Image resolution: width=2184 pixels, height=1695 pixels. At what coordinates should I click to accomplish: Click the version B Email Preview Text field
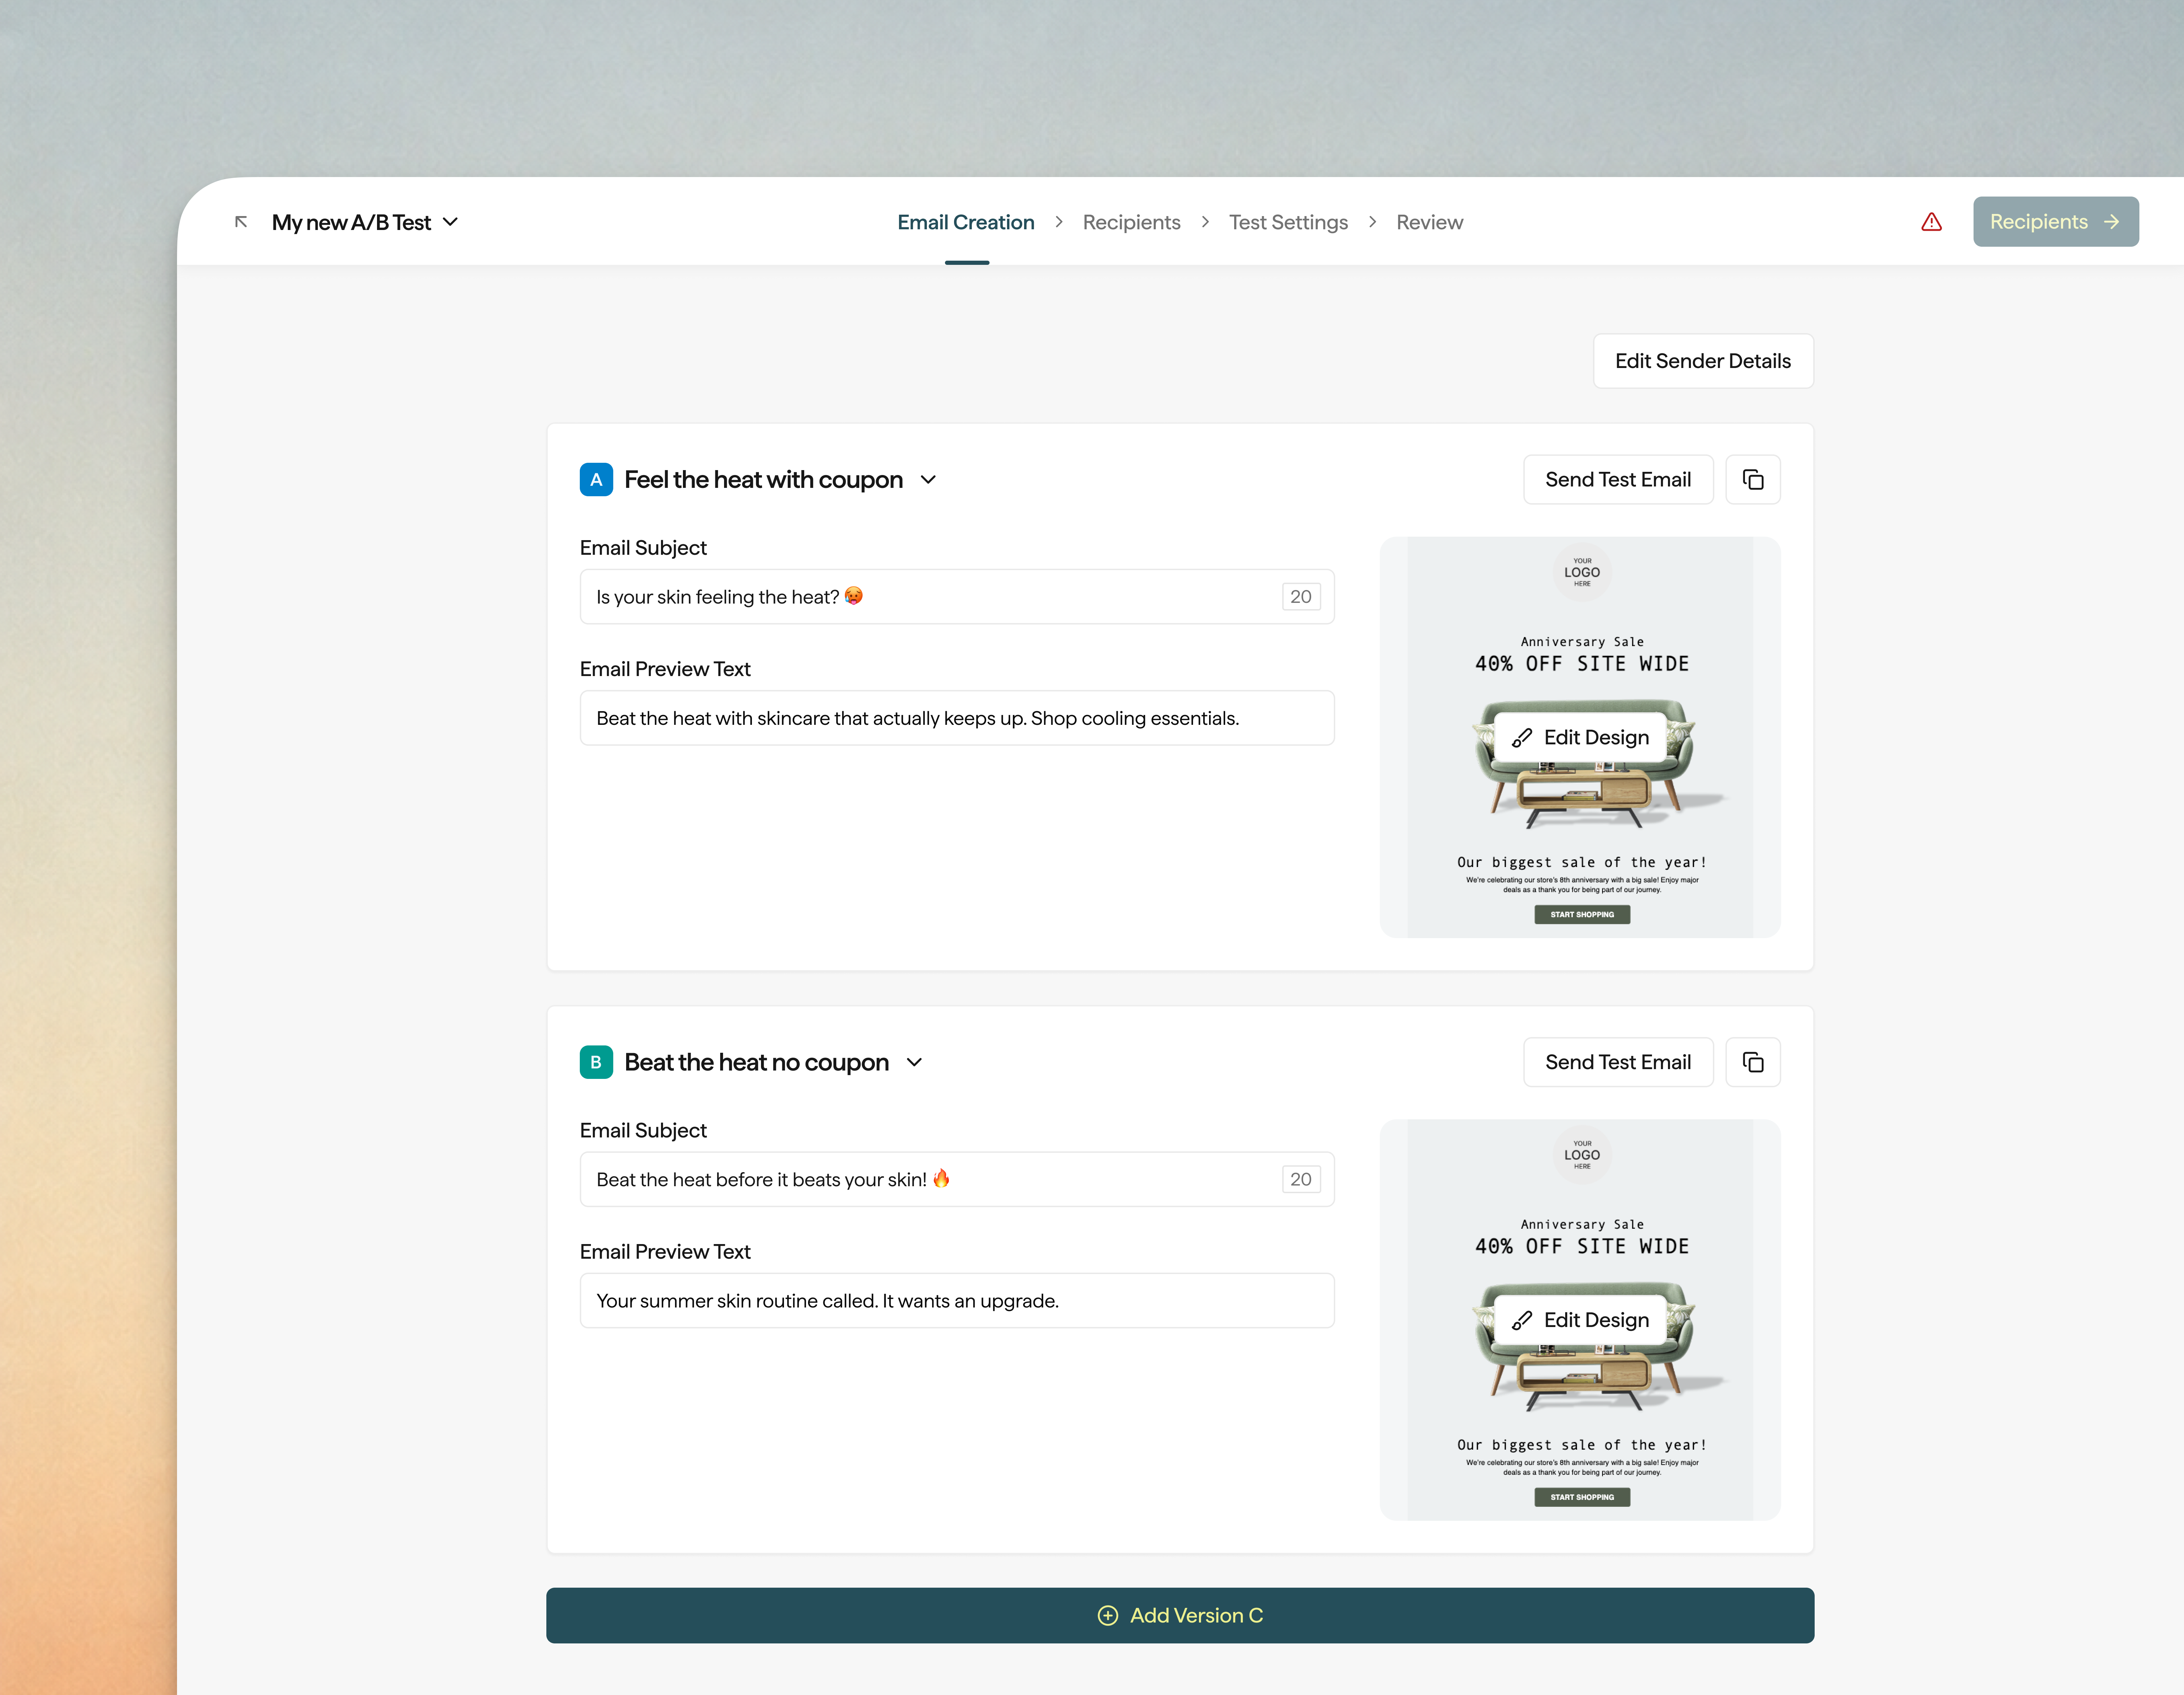coord(957,1300)
